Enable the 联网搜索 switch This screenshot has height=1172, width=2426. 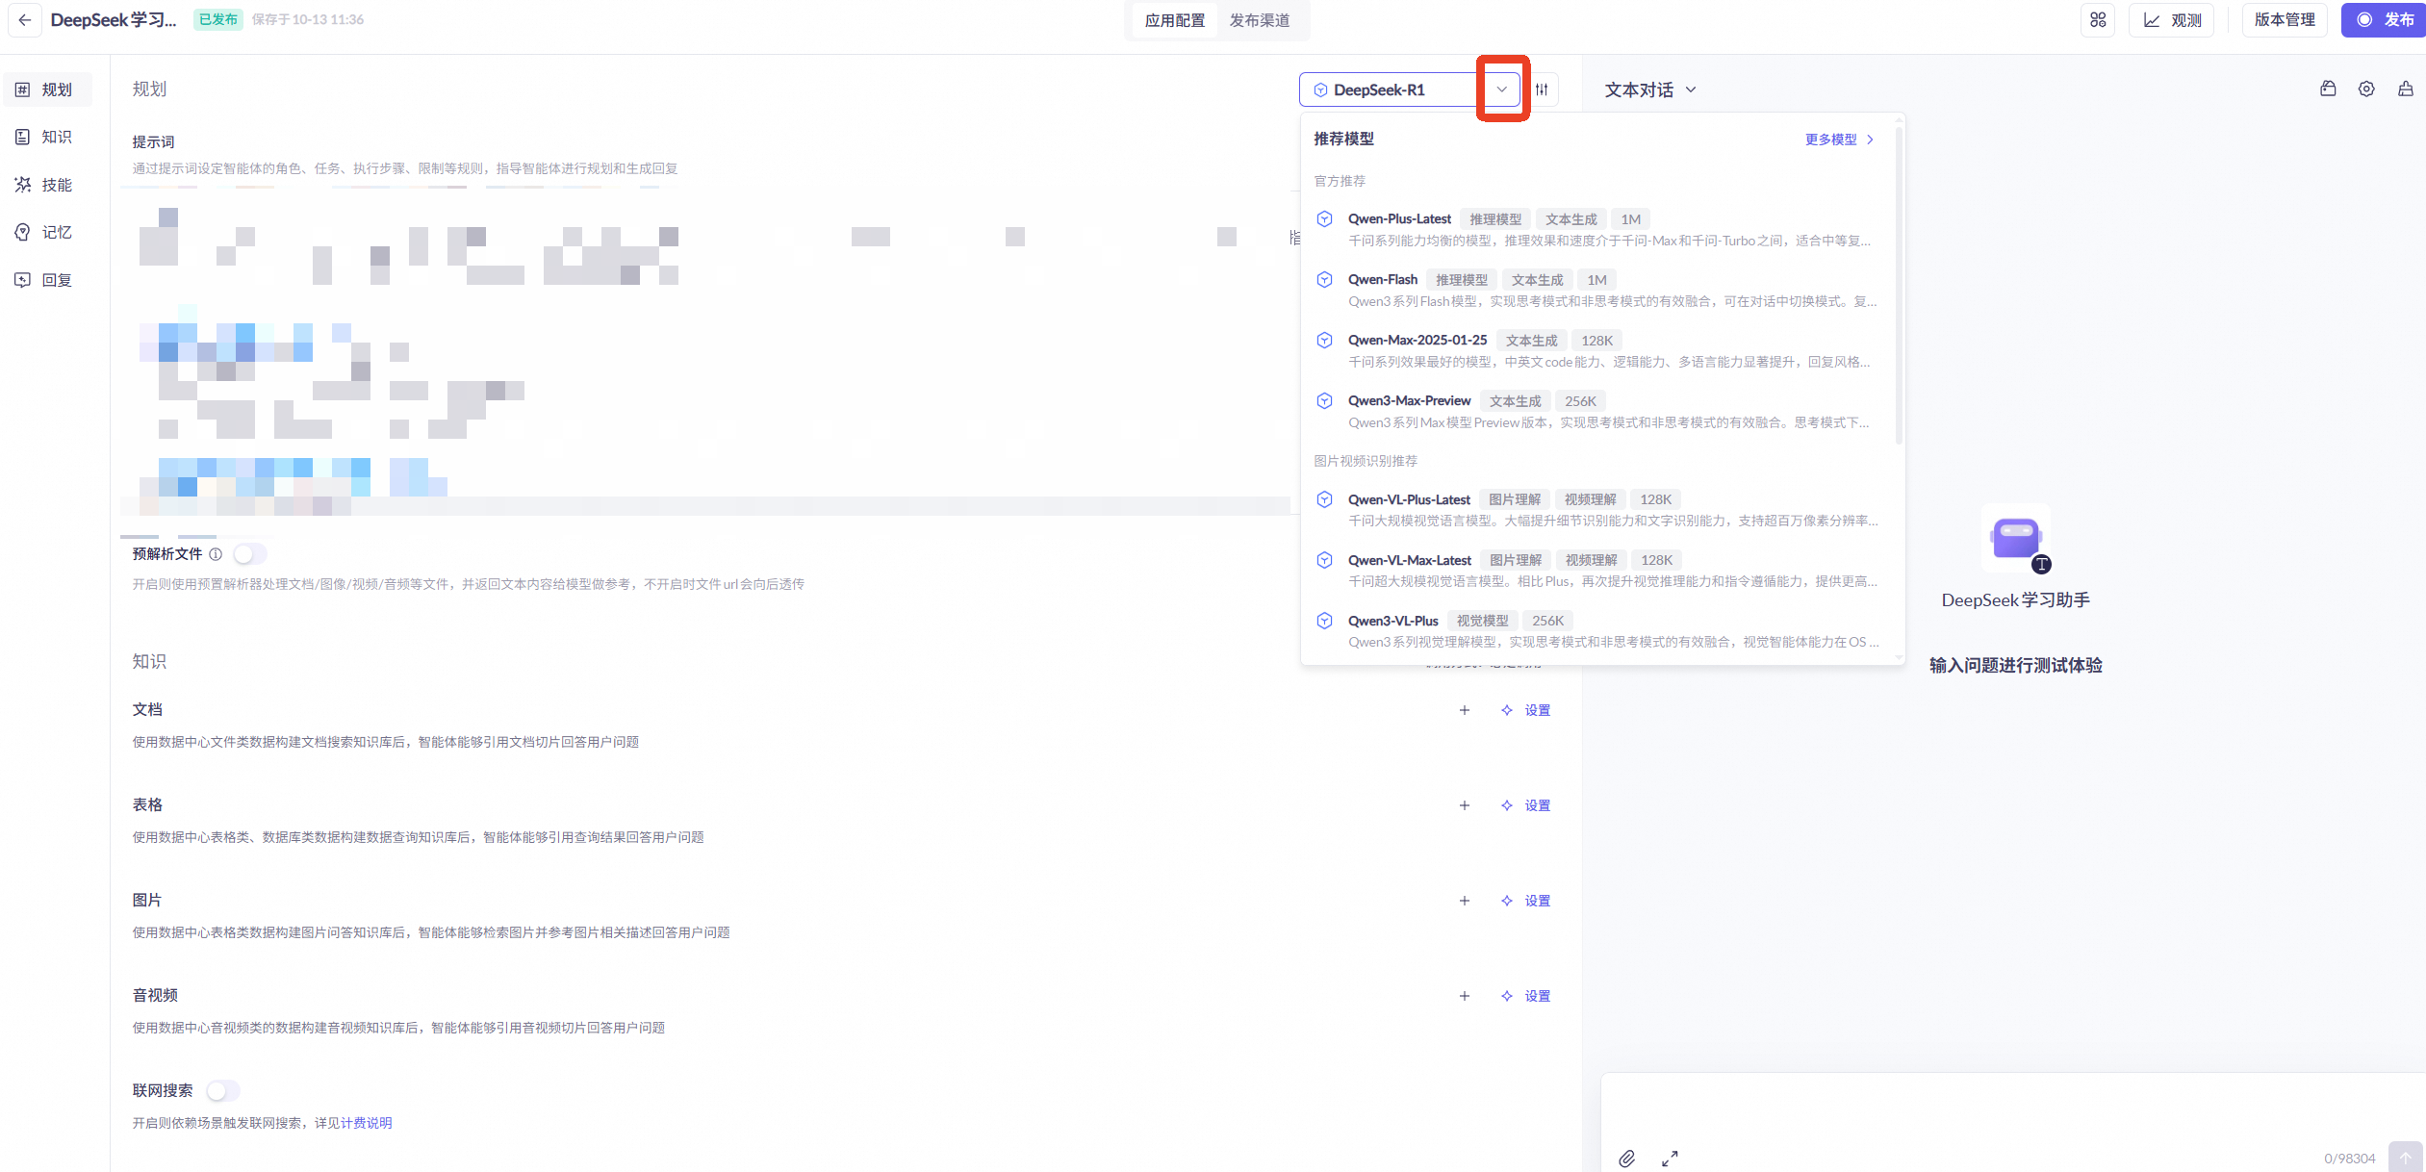coord(223,1090)
